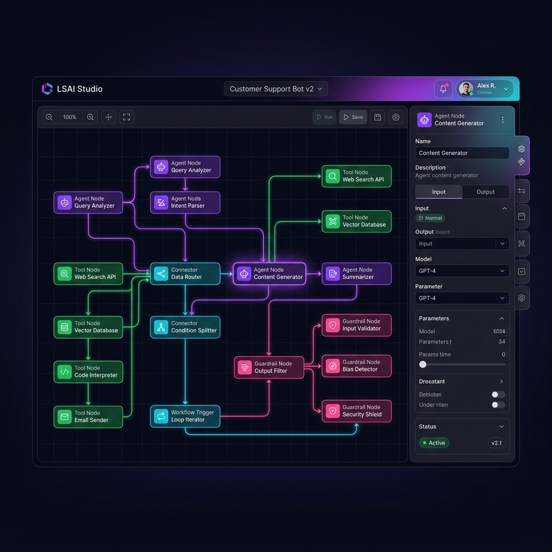The height and width of the screenshot is (552, 552).
Task: Toggle the Under Hien switch
Action: (x=498, y=405)
